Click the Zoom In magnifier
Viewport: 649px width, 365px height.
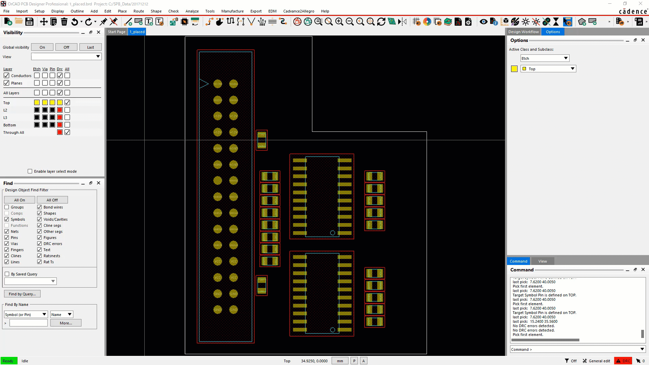tap(339, 22)
